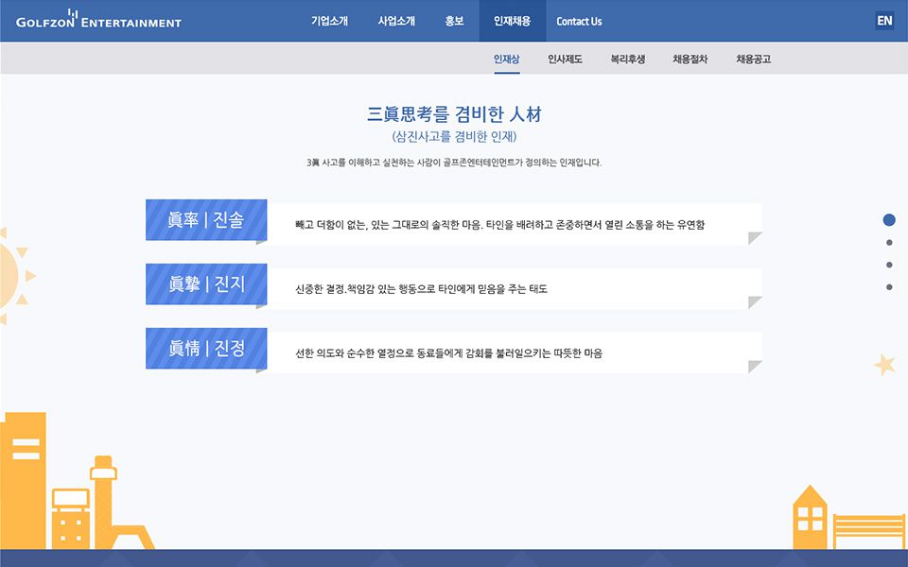Click the blue 眞情 | 진정 label

click(206, 348)
